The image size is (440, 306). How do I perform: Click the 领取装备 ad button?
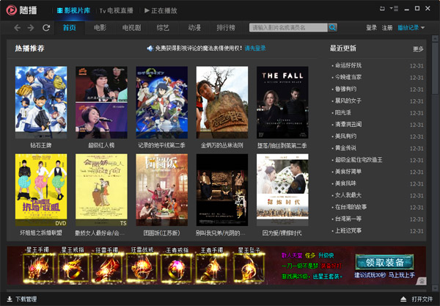(384, 263)
